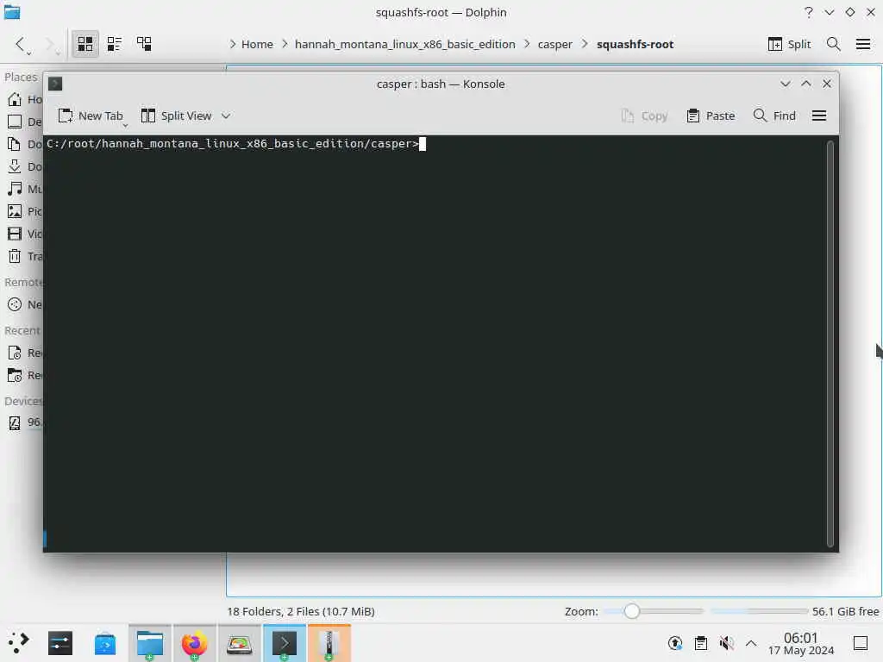Image resolution: width=883 pixels, height=662 pixels.
Task: Adjust the Zoom slider handle in Dolphin
Action: coord(632,611)
